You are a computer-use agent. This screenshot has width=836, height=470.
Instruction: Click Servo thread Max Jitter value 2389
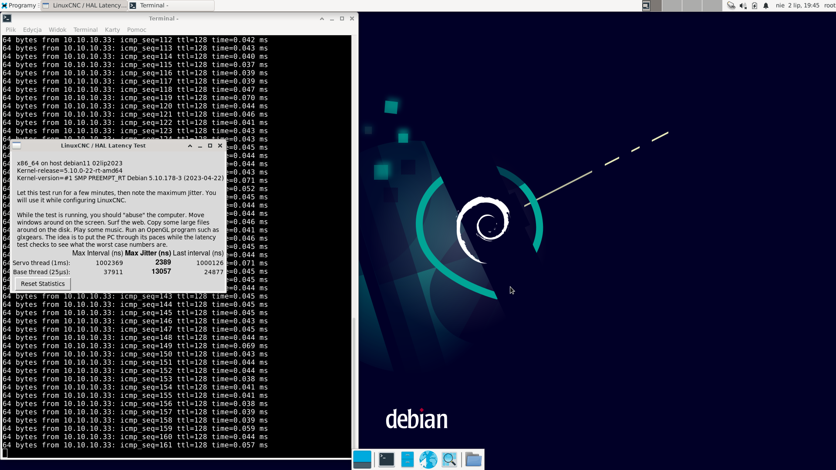tap(163, 262)
